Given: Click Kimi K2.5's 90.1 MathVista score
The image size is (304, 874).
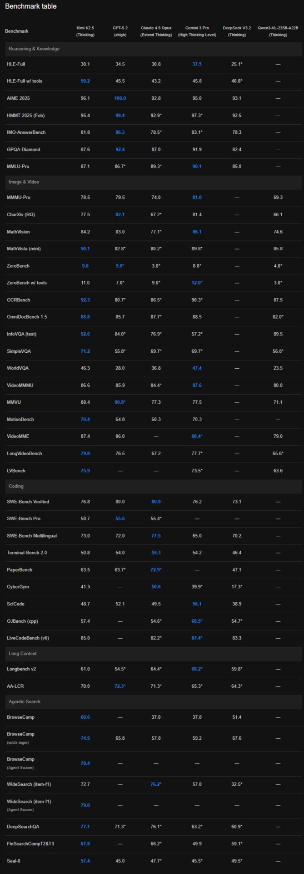Looking at the screenshot, I should 85,249.
